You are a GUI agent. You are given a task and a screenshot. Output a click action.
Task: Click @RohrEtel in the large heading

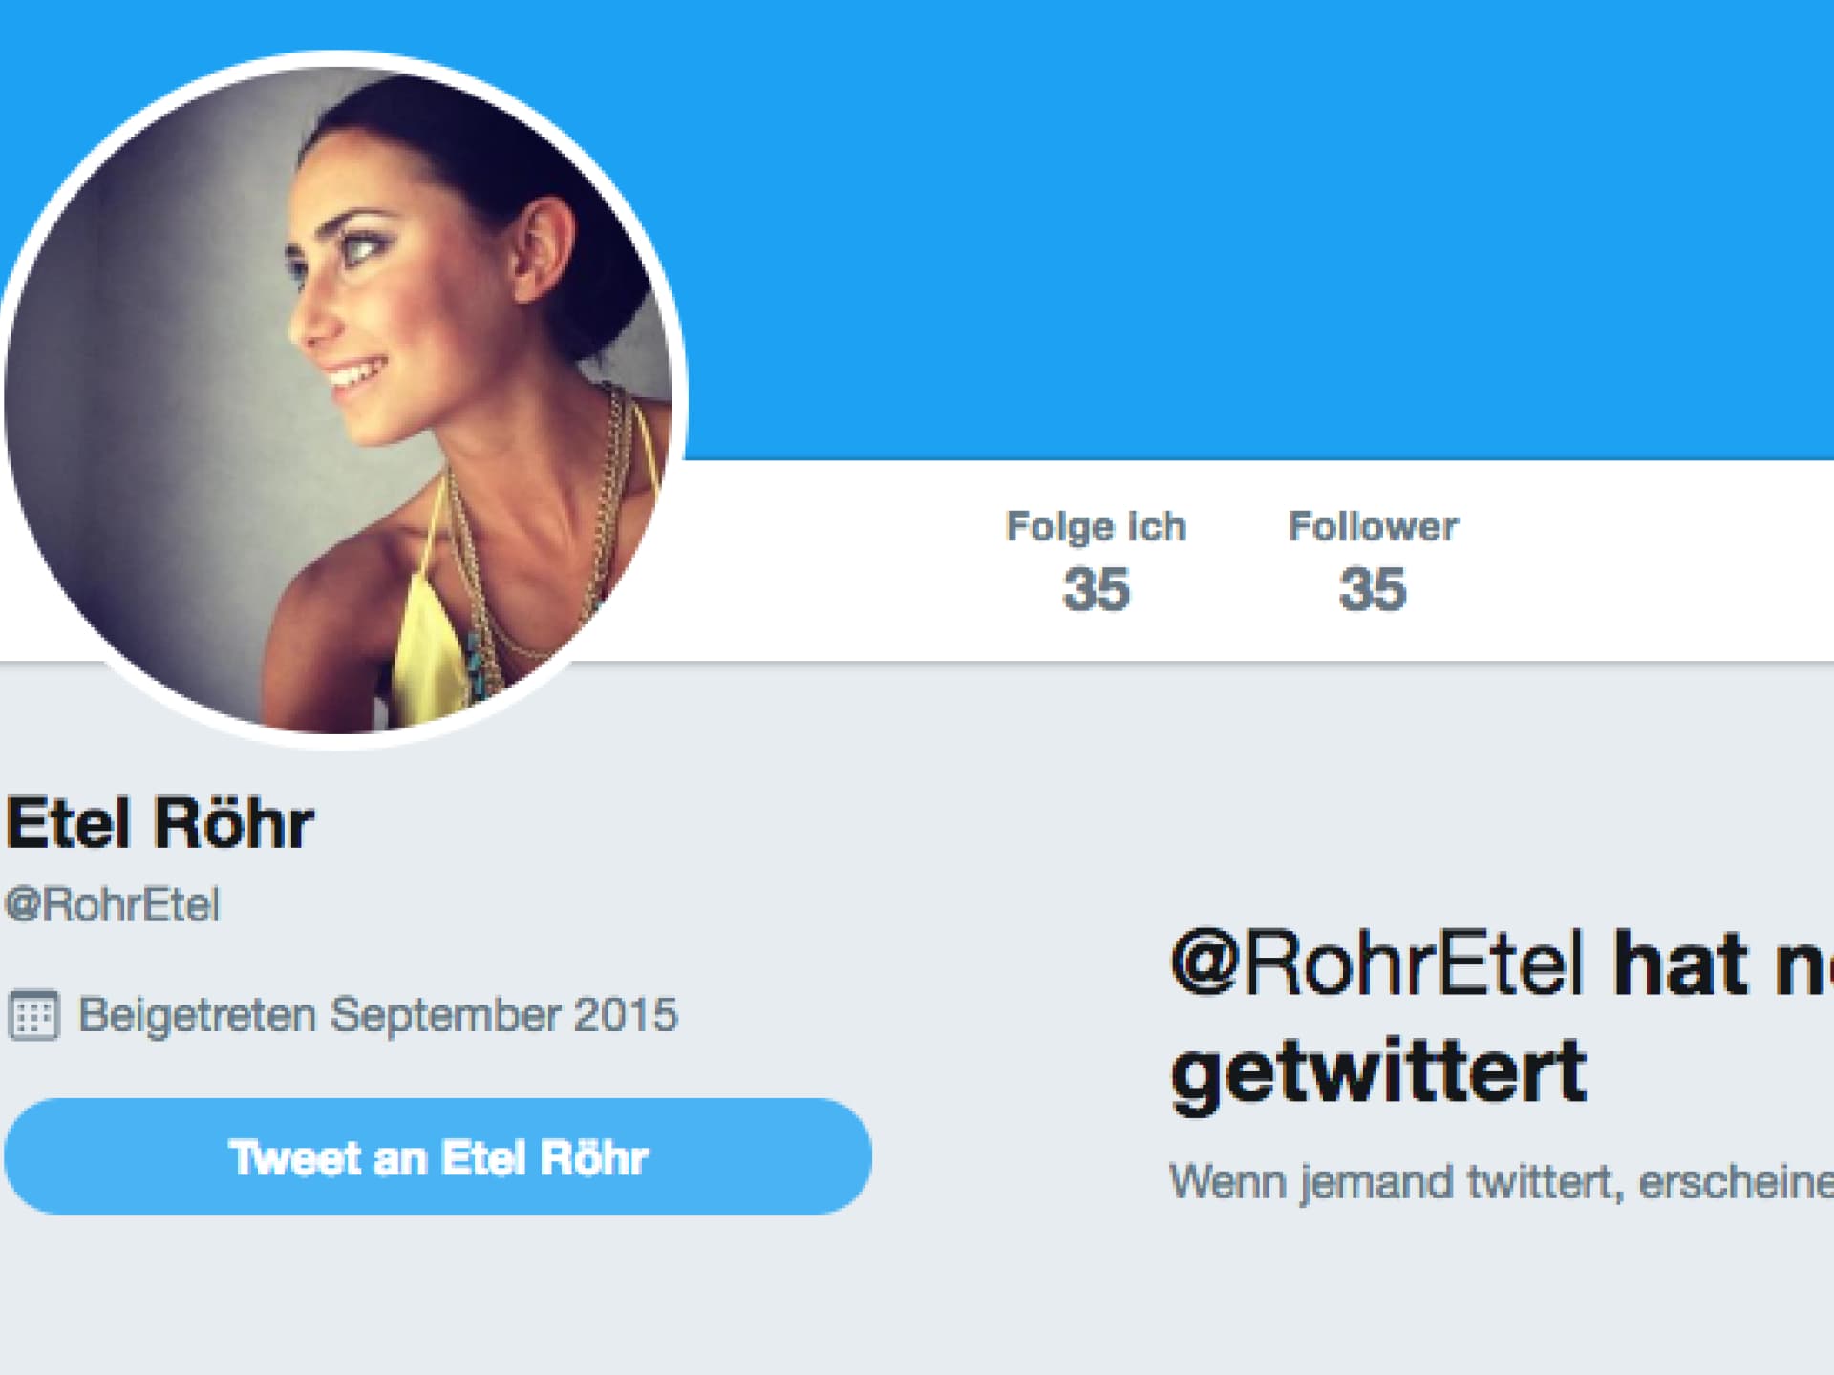click(x=1376, y=963)
